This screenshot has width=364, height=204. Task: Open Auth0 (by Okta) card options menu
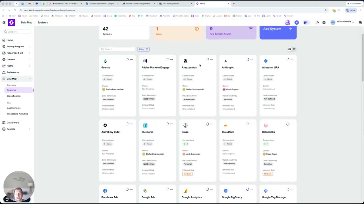[131, 124]
